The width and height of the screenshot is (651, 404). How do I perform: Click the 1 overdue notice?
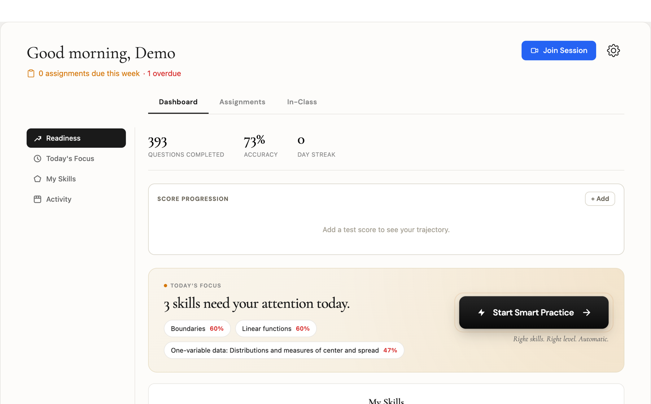164,73
